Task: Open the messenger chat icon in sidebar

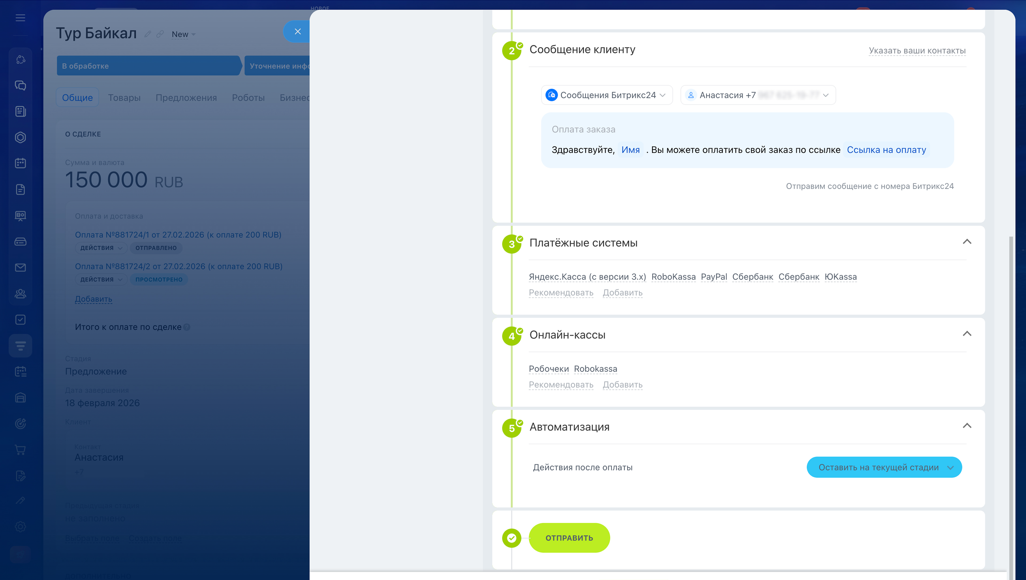Action: (x=20, y=85)
